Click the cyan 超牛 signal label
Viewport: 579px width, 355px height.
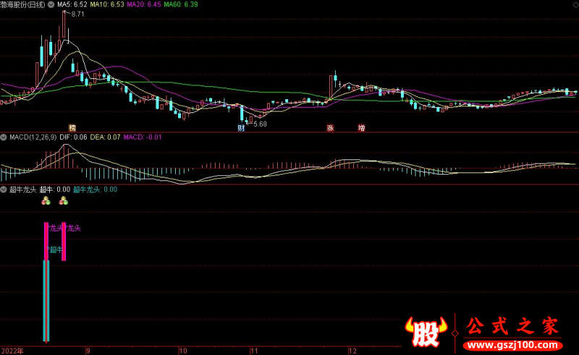(56, 250)
